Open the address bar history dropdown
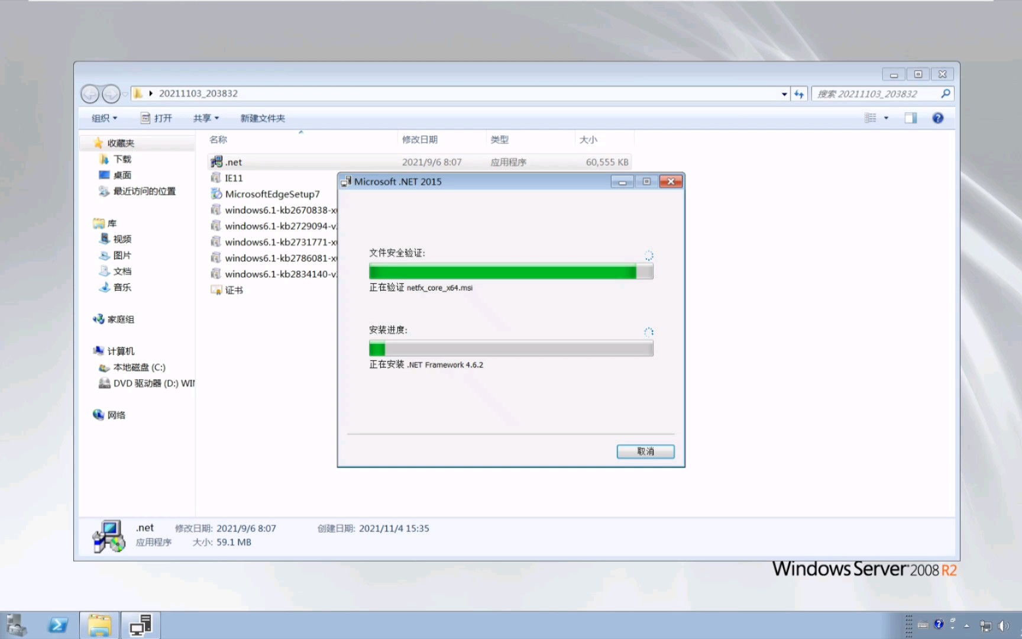 [x=784, y=93]
